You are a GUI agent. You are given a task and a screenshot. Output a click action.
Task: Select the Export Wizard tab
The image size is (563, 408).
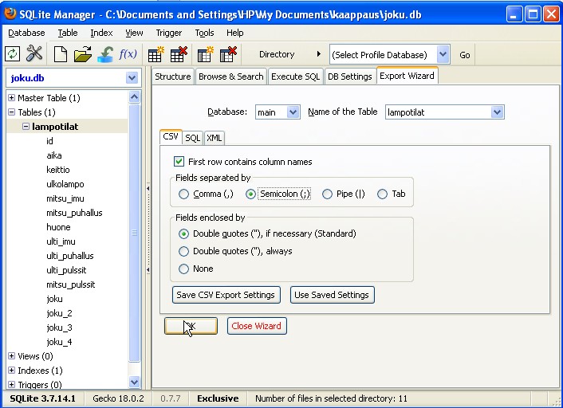coord(407,76)
